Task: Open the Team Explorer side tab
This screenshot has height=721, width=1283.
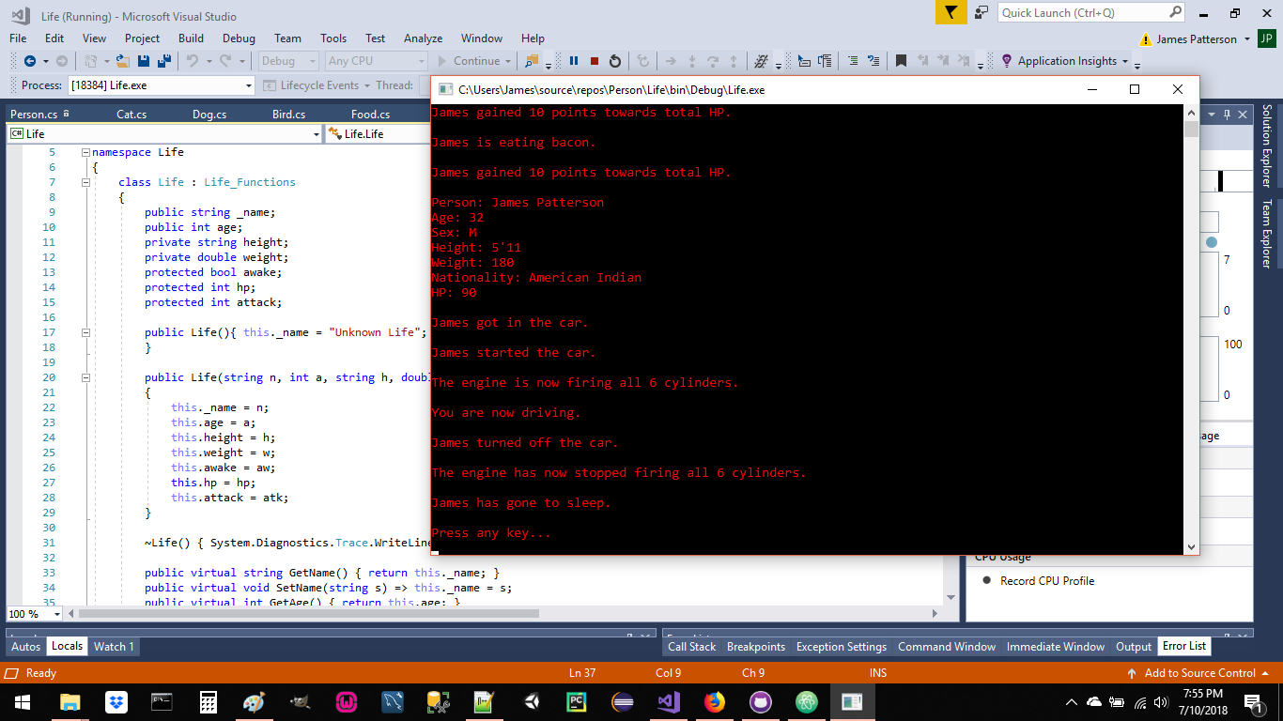Action: (x=1266, y=234)
